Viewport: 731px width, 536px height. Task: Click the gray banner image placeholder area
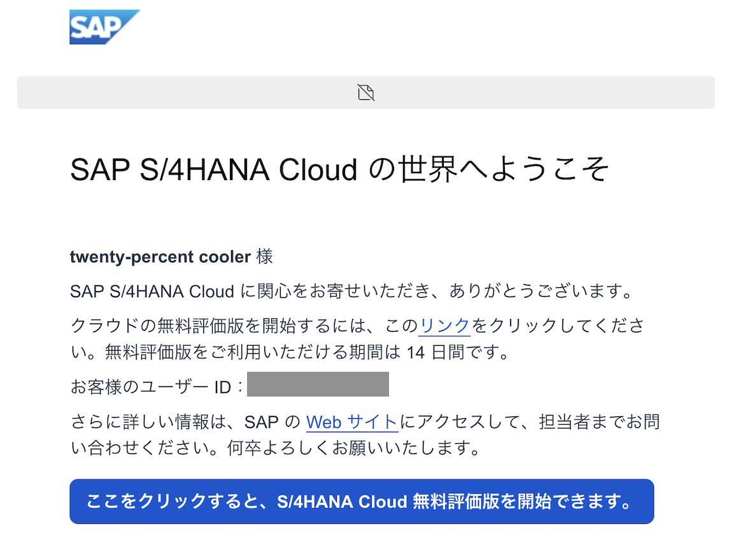[366, 92]
